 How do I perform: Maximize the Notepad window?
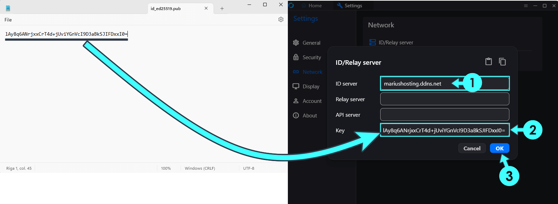click(265, 5)
